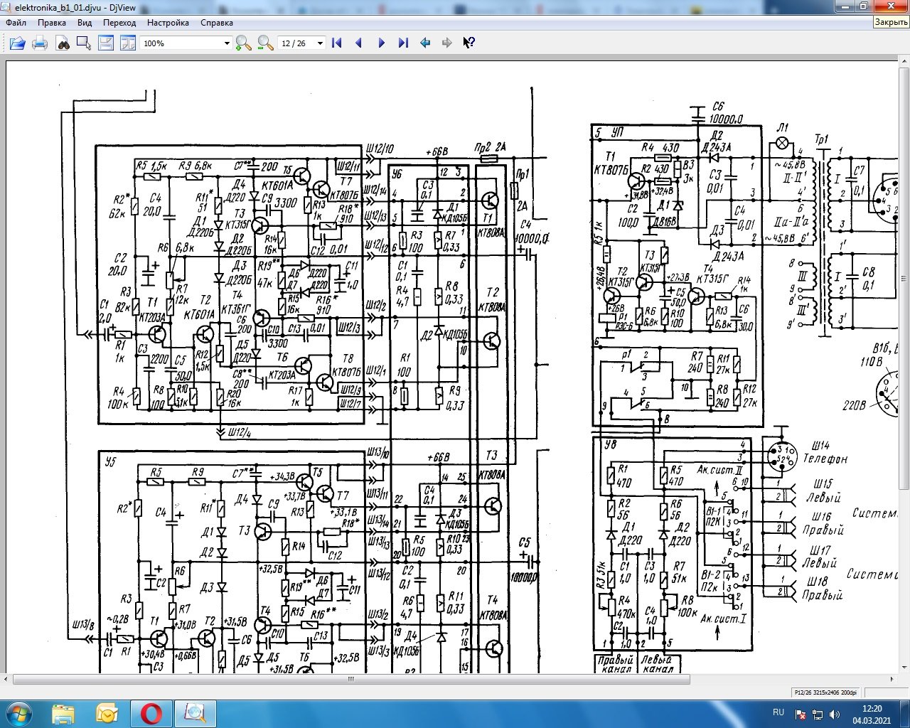The image size is (910, 728).
Task: Open the Файл menu
Action: [x=16, y=23]
